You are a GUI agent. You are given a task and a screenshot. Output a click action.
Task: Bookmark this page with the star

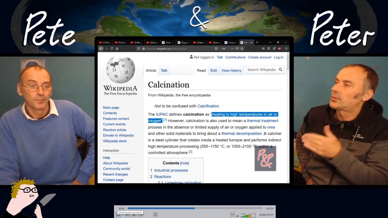pos(242,48)
